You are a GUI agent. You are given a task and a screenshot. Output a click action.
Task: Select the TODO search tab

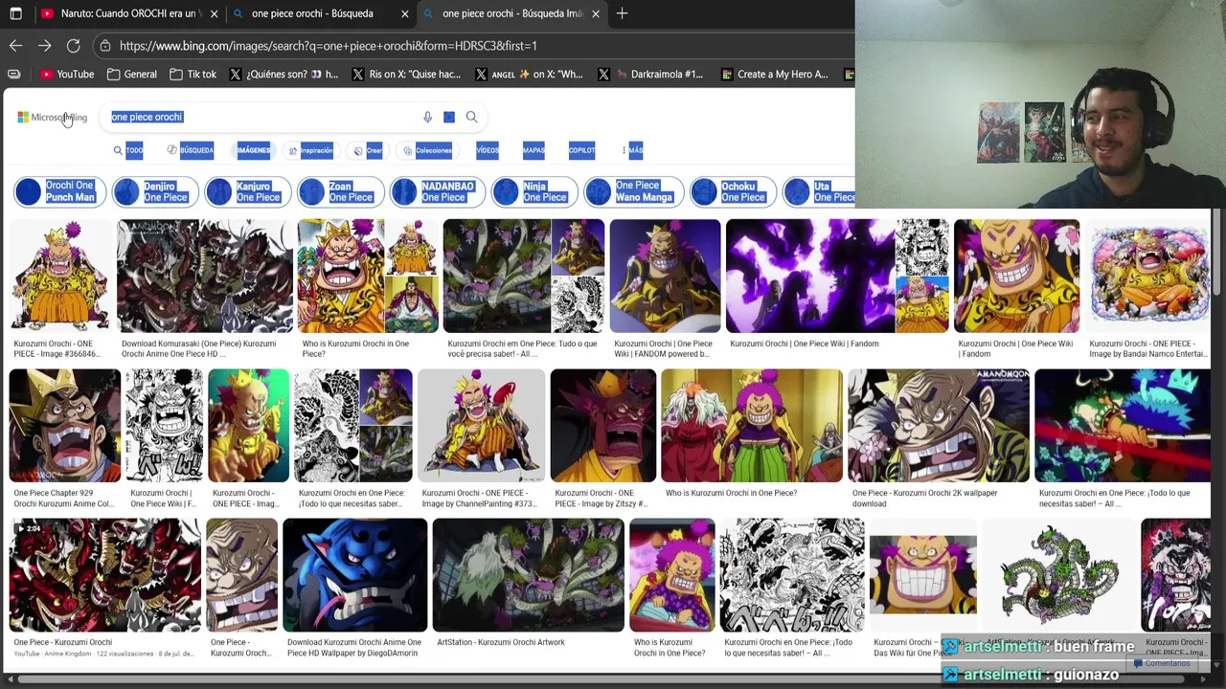[x=128, y=150]
